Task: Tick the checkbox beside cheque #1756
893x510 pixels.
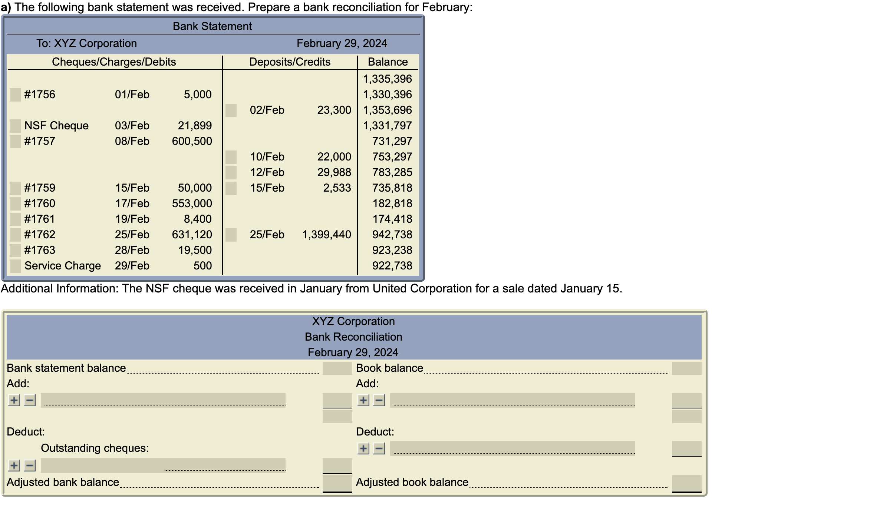Action: pyautogui.click(x=15, y=95)
